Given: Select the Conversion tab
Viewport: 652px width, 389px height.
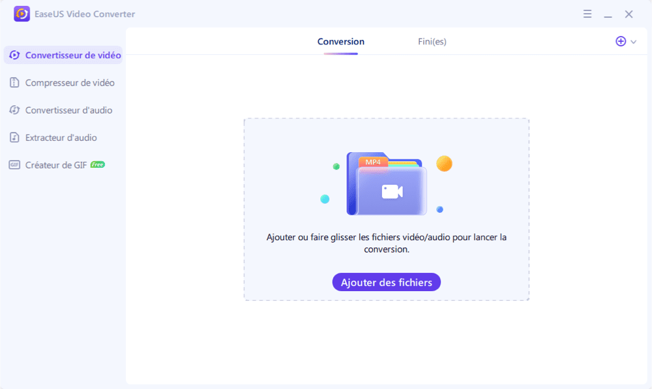Looking at the screenshot, I should tap(340, 41).
